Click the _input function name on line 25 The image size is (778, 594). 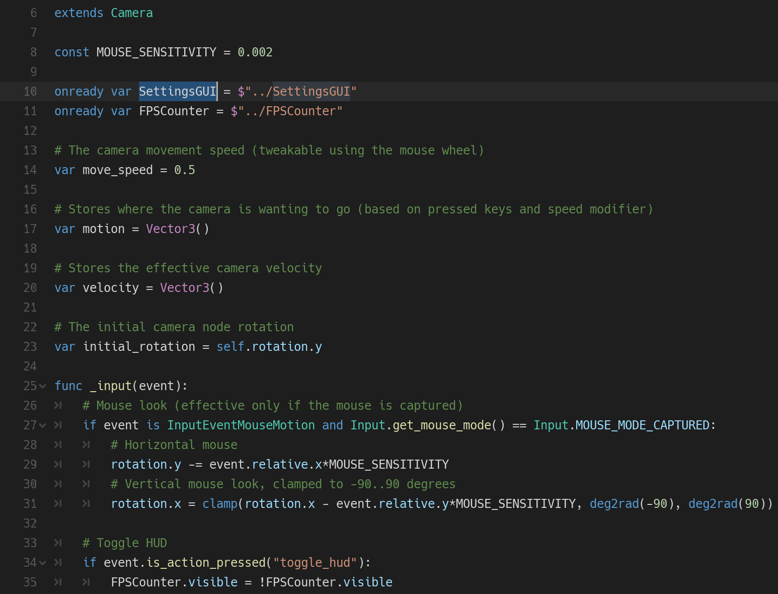(x=111, y=386)
